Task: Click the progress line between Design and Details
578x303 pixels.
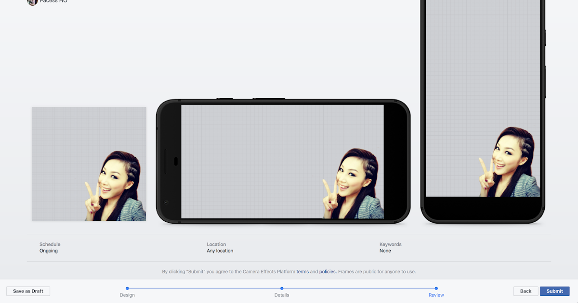Action: click(205, 288)
